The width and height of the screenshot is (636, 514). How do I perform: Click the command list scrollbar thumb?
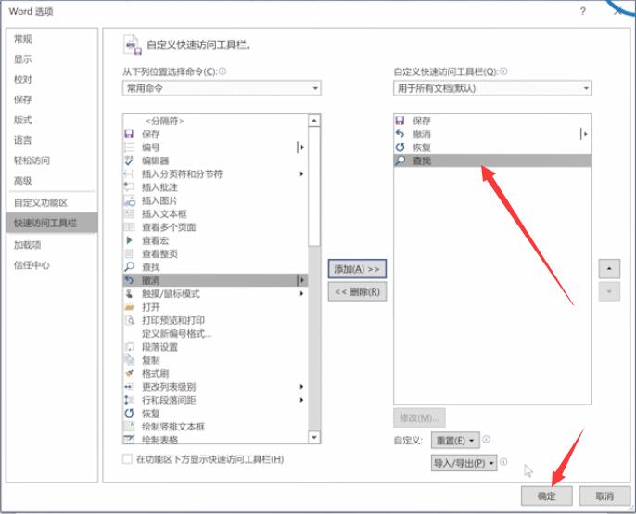coord(314,186)
